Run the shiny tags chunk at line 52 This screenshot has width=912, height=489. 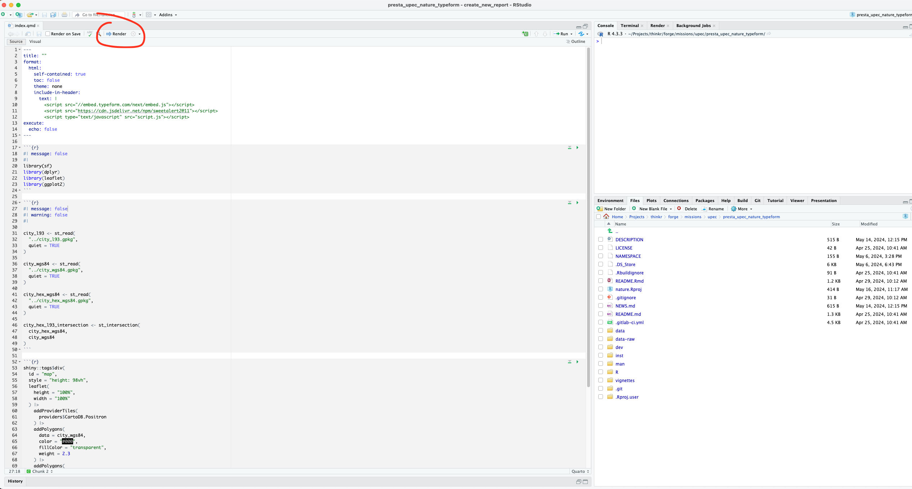577,362
